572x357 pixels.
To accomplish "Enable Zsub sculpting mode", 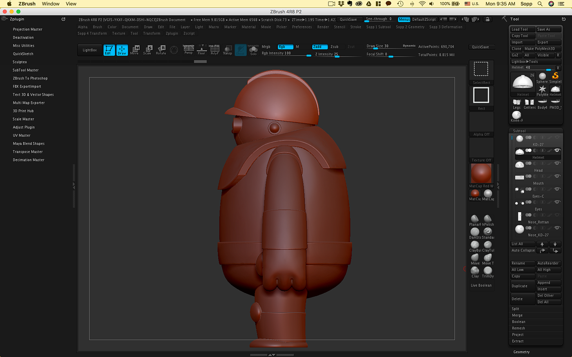I will (335, 47).
